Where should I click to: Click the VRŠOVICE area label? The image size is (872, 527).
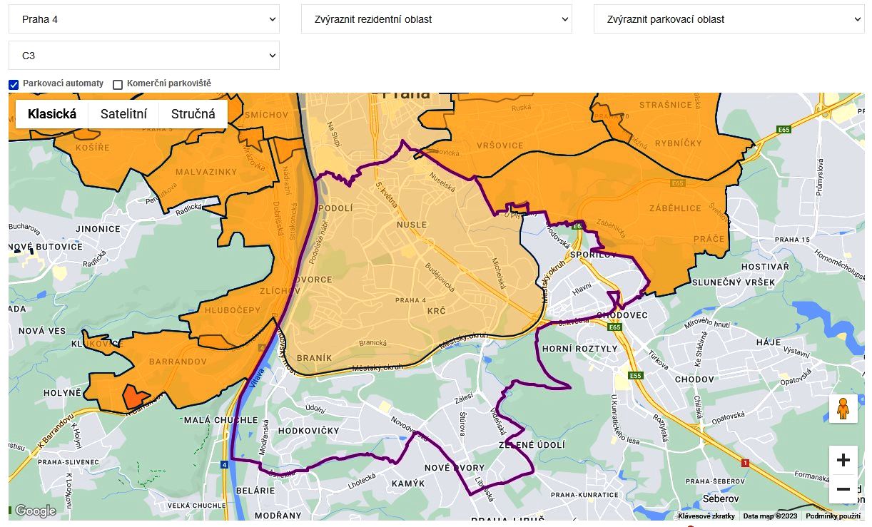tap(499, 145)
